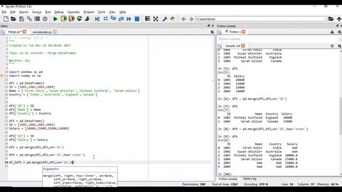
Task: Open the Source menu
Action: (37, 12)
